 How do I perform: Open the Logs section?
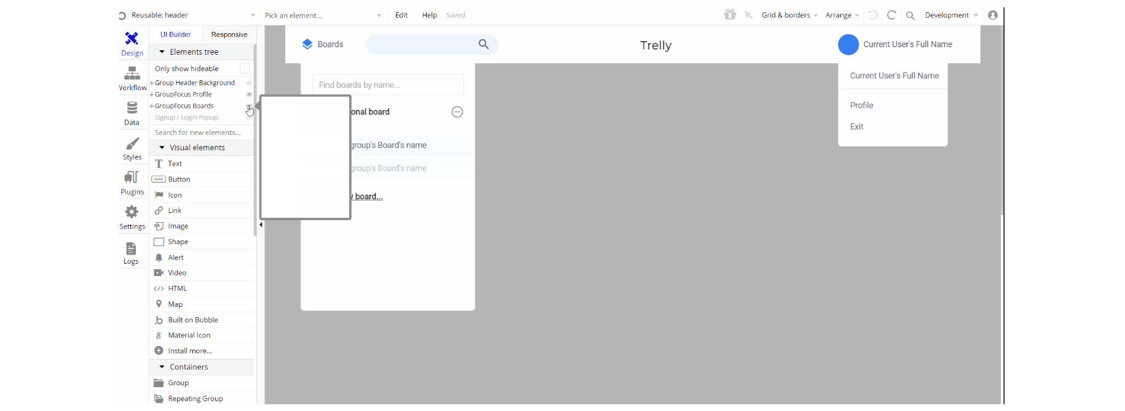tap(131, 253)
